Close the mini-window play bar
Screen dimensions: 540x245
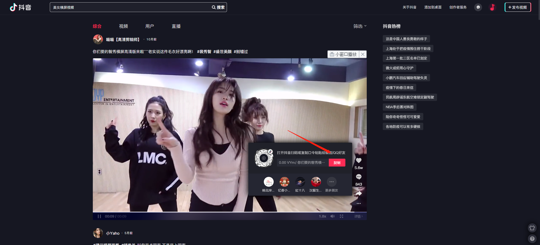(x=363, y=54)
